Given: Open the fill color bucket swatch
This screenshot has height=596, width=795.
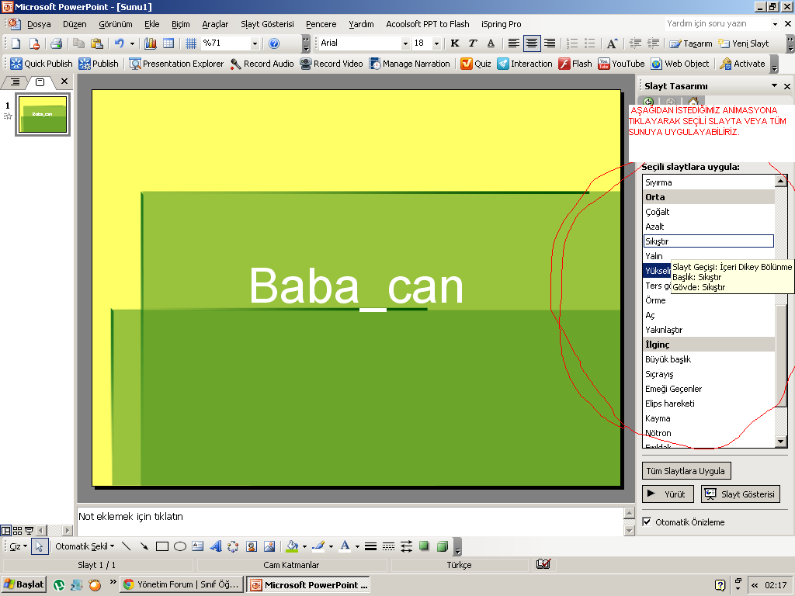Looking at the screenshot, I should 292,546.
